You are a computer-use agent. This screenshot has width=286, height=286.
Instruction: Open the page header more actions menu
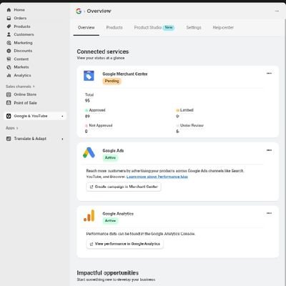(277, 11)
